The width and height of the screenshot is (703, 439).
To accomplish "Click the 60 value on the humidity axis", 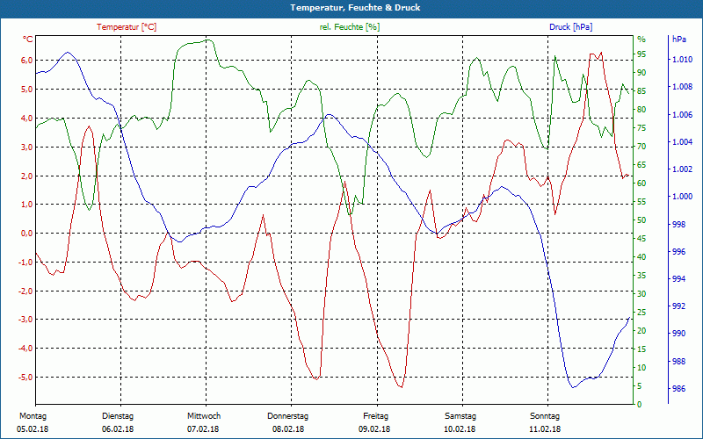I will 641,184.
